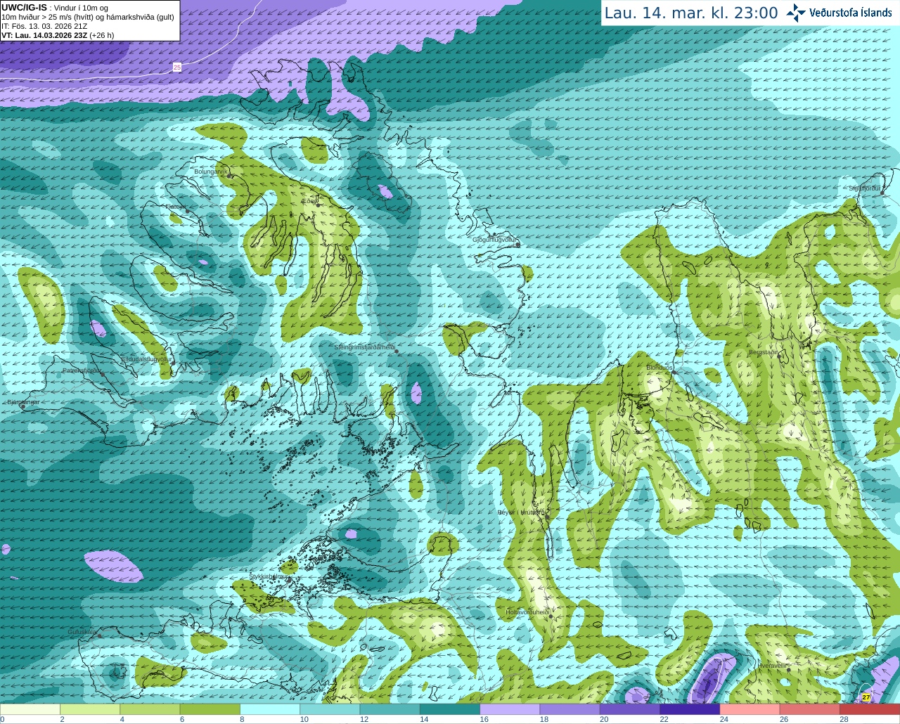Click the Veðurstofa Íslands logo icon

pyautogui.click(x=795, y=13)
